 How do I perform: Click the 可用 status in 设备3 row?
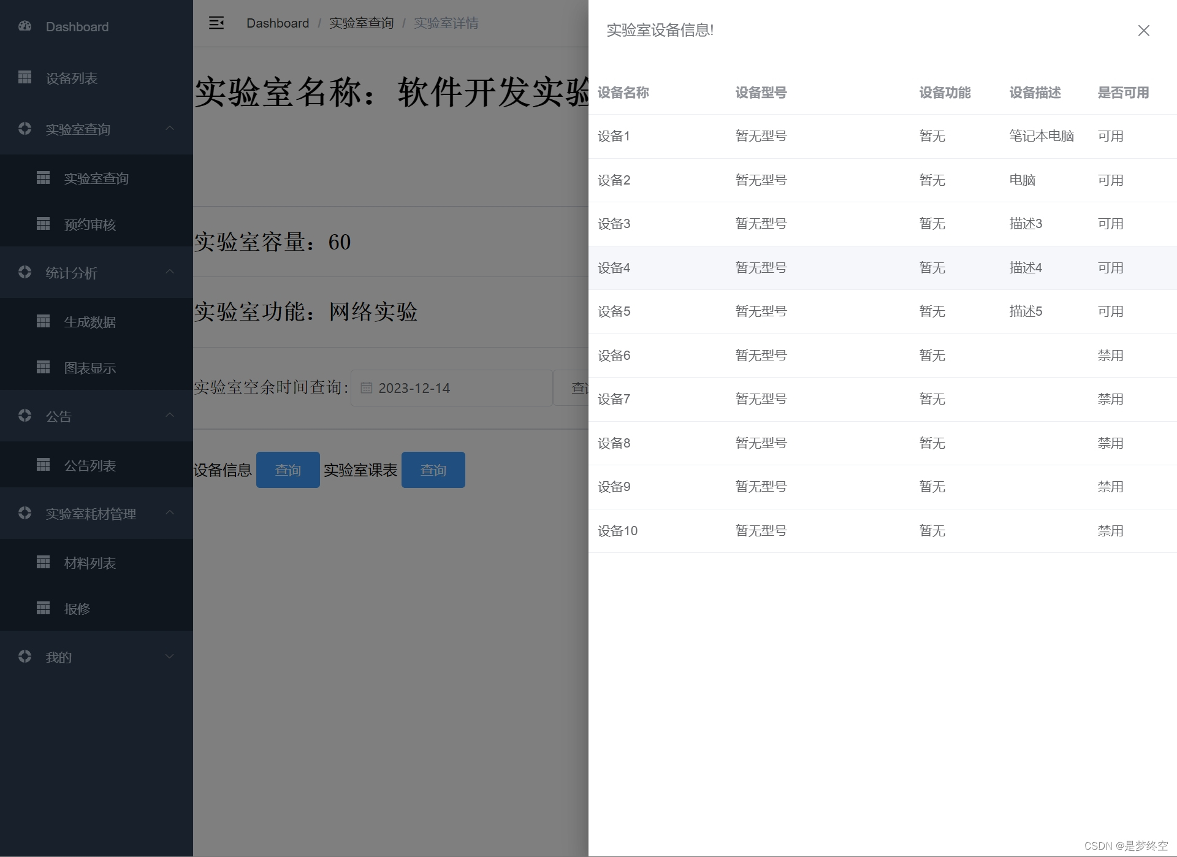(x=1111, y=224)
